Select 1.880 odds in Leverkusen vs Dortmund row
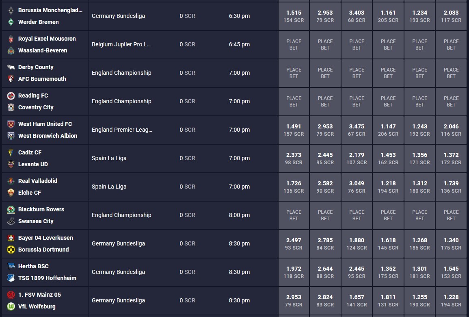Image resolution: width=469 pixels, height=317 pixels. point(357,244)
